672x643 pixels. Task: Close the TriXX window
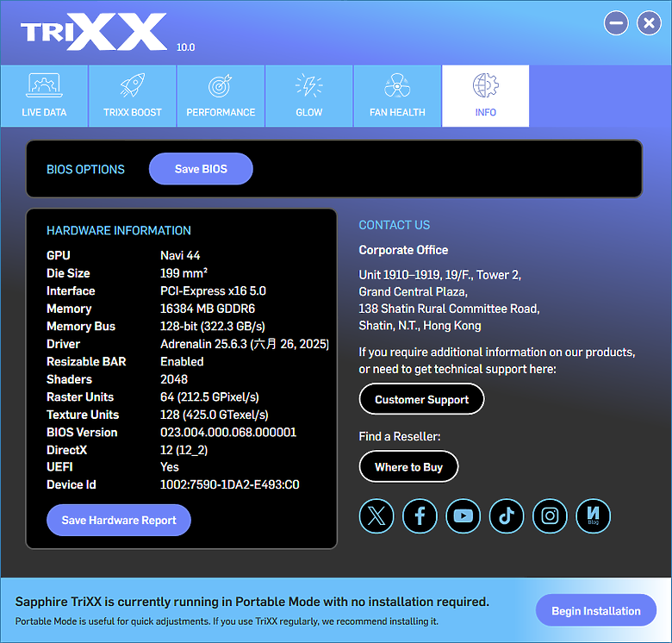pos(649,23)
